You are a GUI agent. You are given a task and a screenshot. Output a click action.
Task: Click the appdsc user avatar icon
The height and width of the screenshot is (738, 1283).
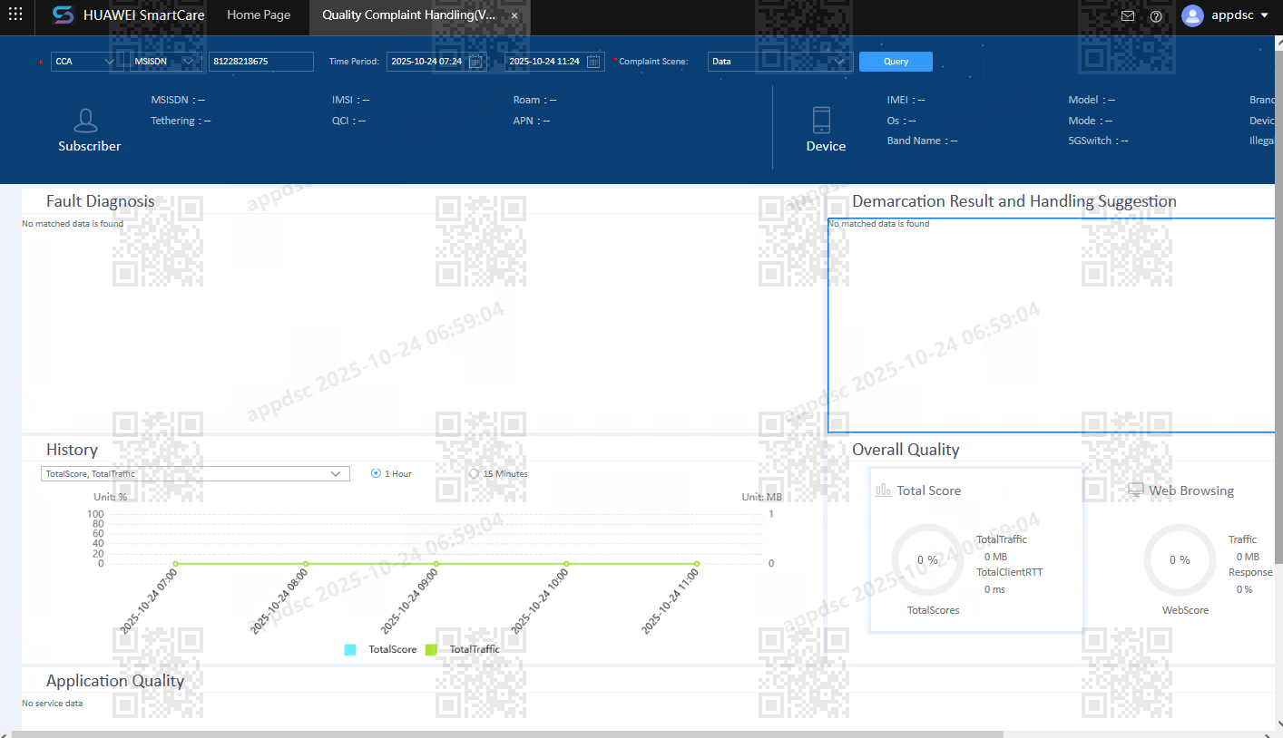tap(1192, 15)
